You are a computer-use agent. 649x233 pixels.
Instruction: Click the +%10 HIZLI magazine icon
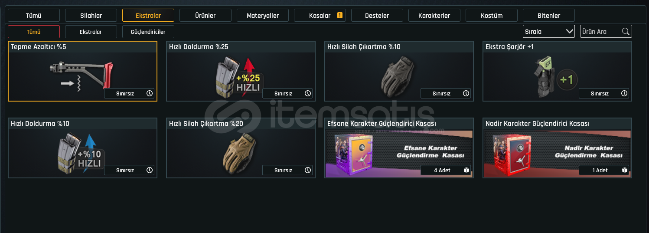point(82,153)
